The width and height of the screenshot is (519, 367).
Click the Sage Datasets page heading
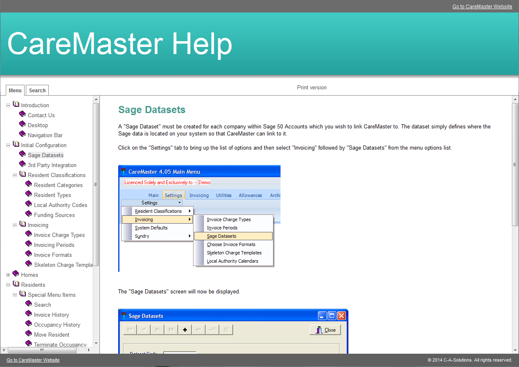point(152,110)
